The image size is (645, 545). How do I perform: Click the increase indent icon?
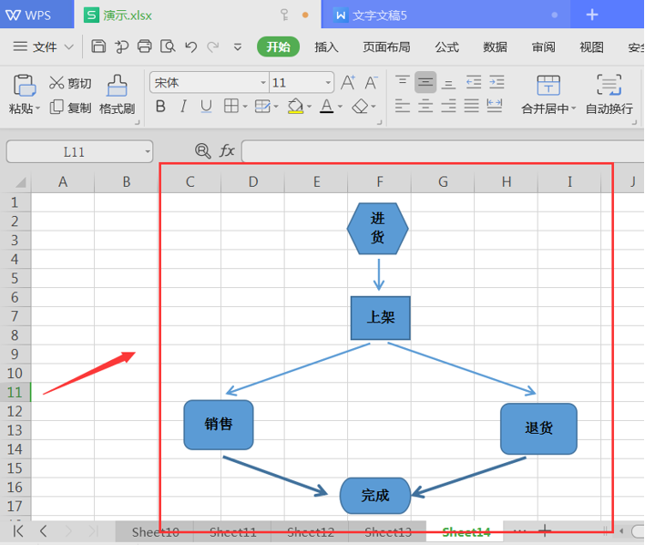(x=497, y=82)
